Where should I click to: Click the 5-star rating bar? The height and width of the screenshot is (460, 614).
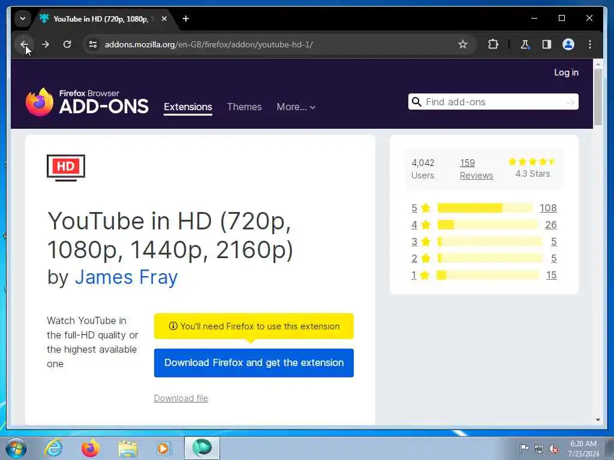pyautogui.click(x=484, y=208)
